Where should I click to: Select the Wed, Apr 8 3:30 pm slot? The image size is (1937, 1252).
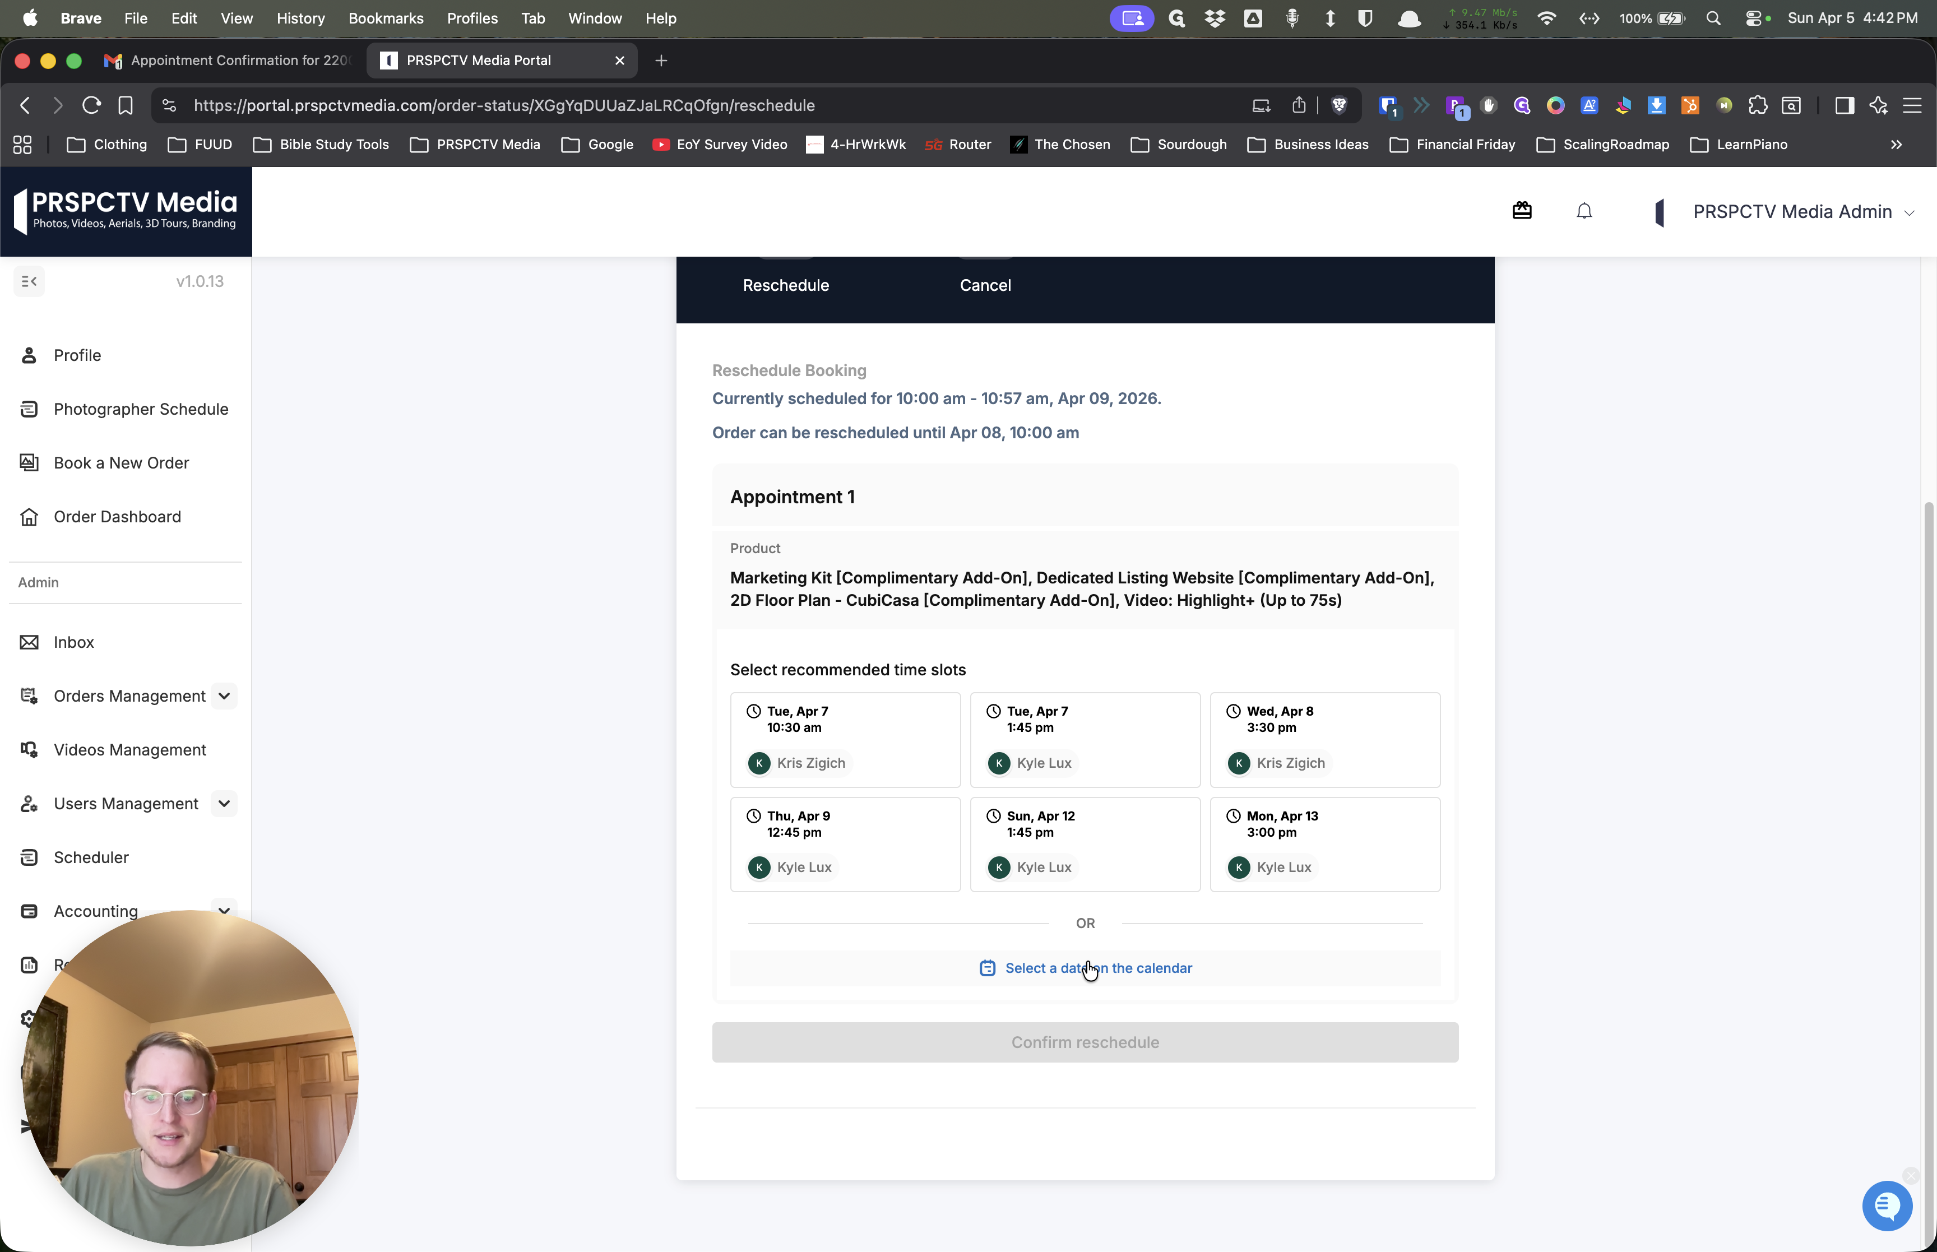[1325, 740]
